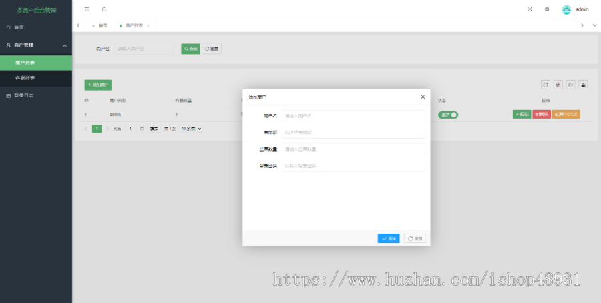Click page 1 button in pagination
601x303 pixels.
[97, 129]
